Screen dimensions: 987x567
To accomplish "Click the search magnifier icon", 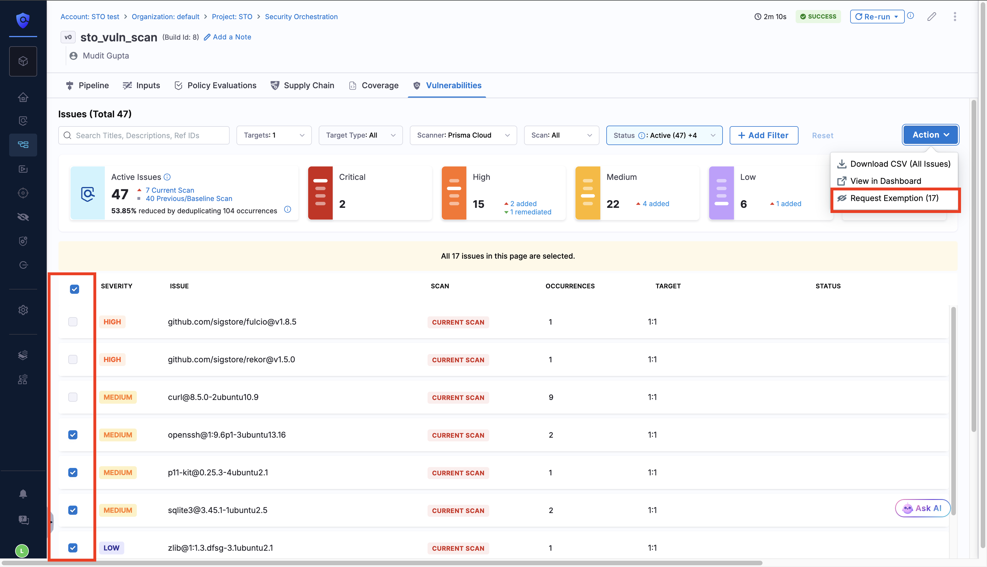I will tap(67, 135).
